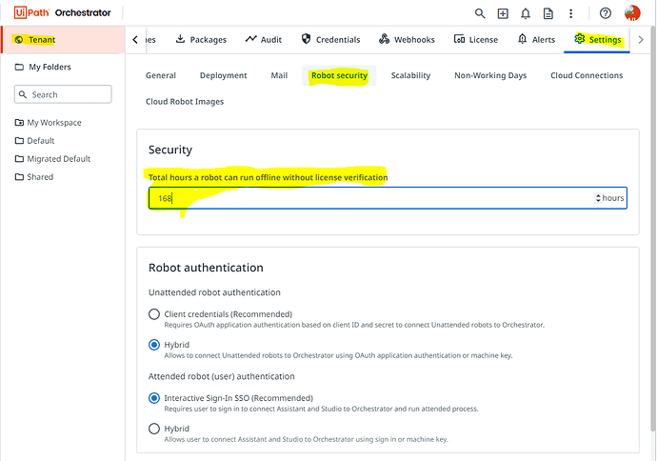The width and height of the screenshot is (657, 461).
Task: Open the help question mark icon
Action: click(x=605, y=13)
